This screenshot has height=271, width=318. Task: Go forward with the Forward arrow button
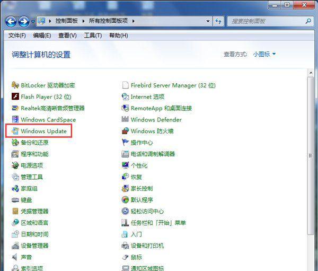pos(24,21)
